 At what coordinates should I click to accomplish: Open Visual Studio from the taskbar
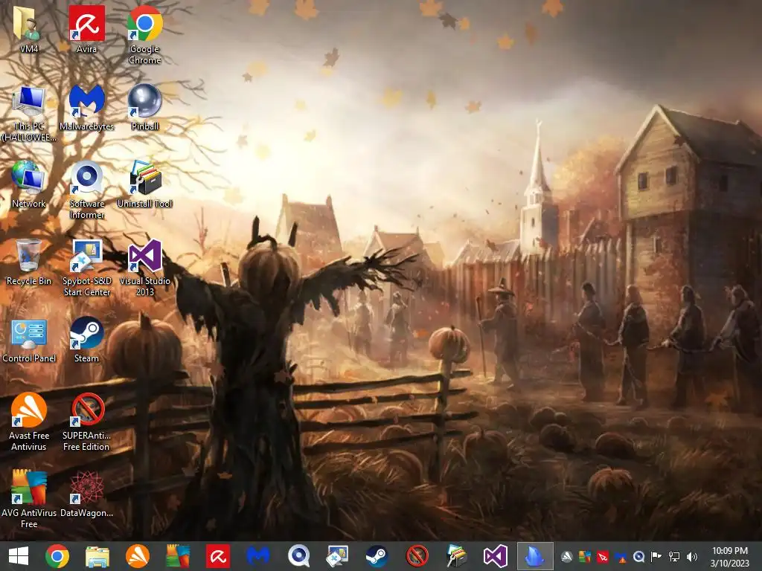tap(496, 556)
